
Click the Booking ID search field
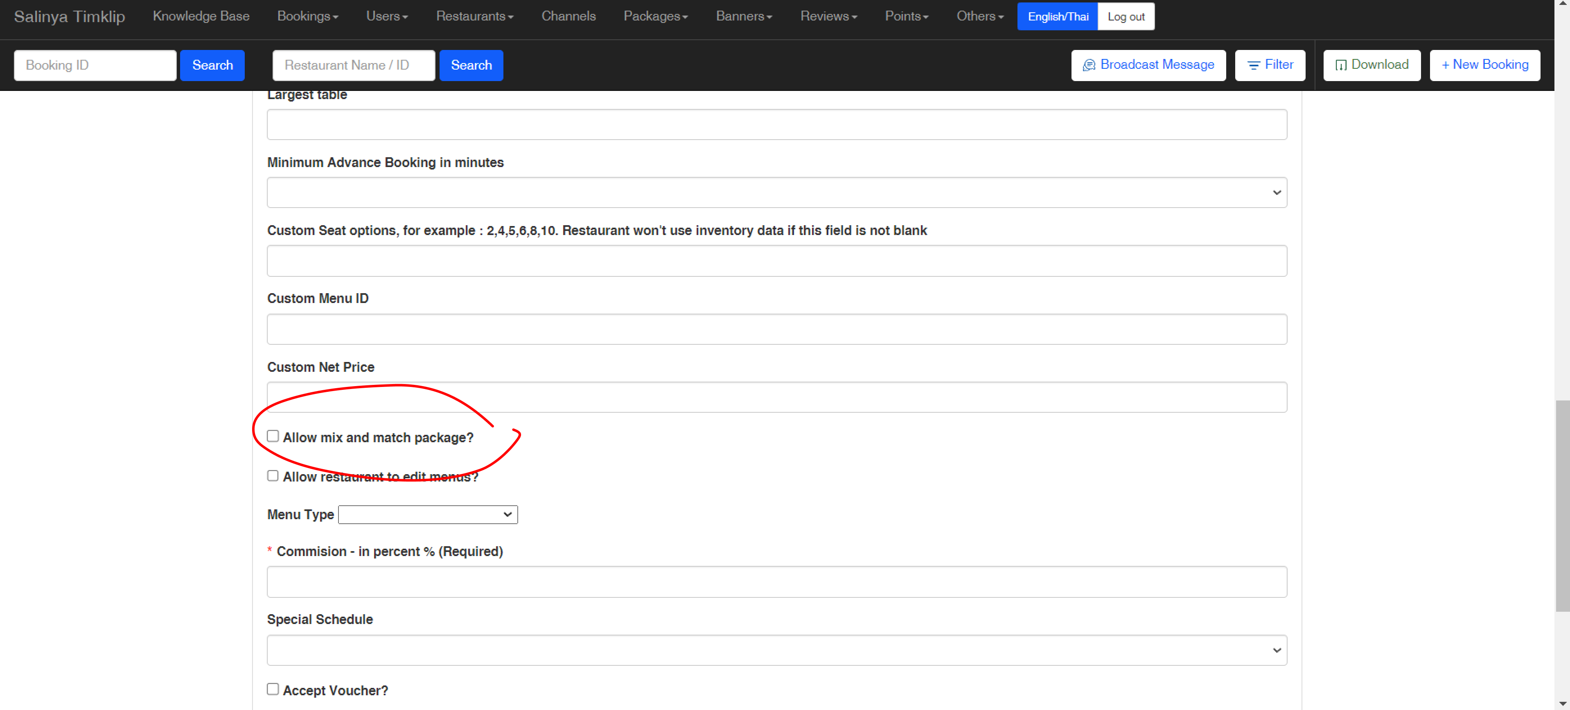tap(95, 65)
